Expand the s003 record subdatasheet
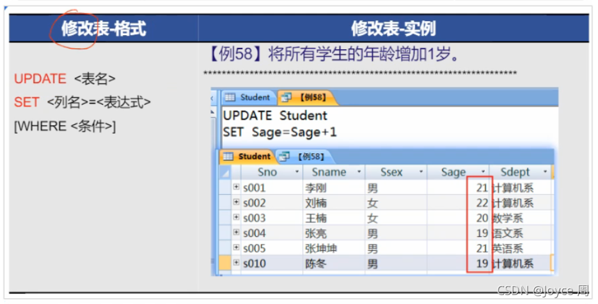598x304 pixels. 236,218
